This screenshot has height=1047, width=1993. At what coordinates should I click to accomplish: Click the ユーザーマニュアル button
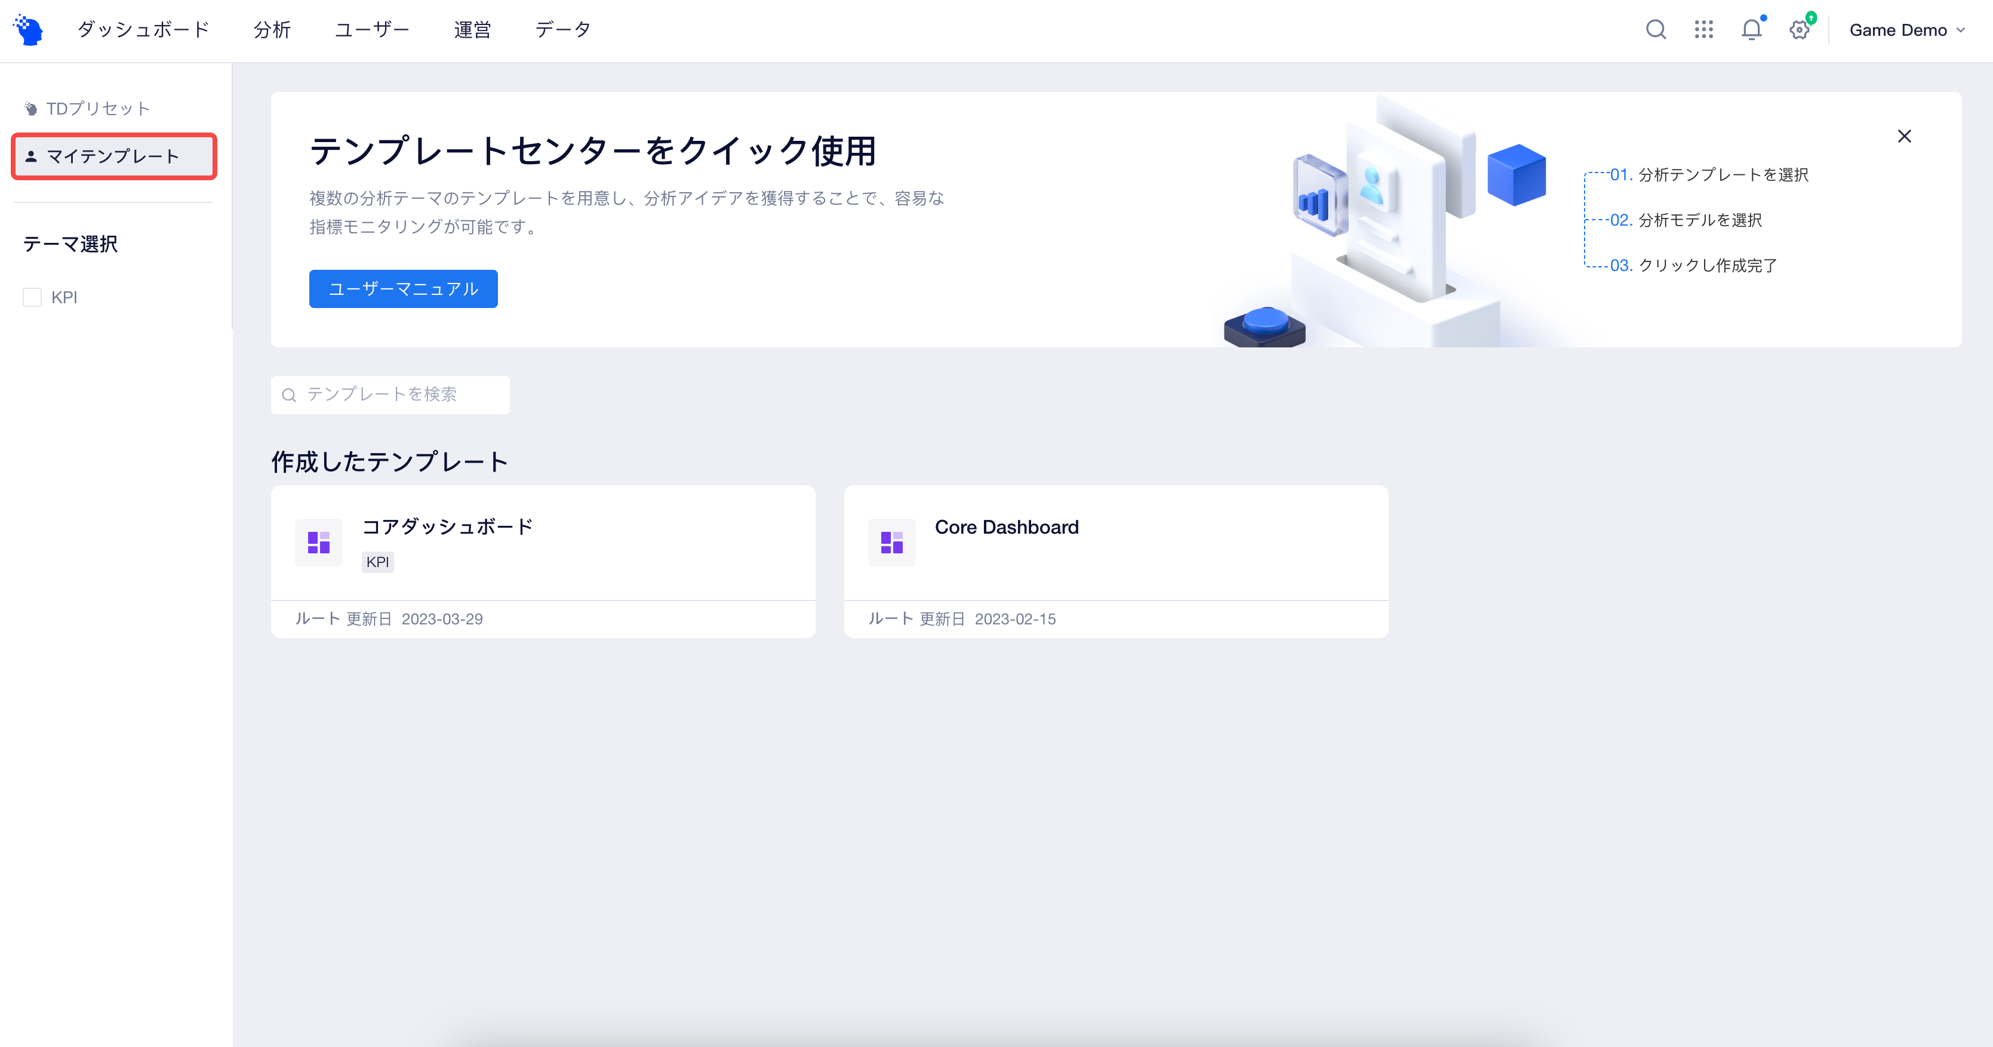[403, 288]
